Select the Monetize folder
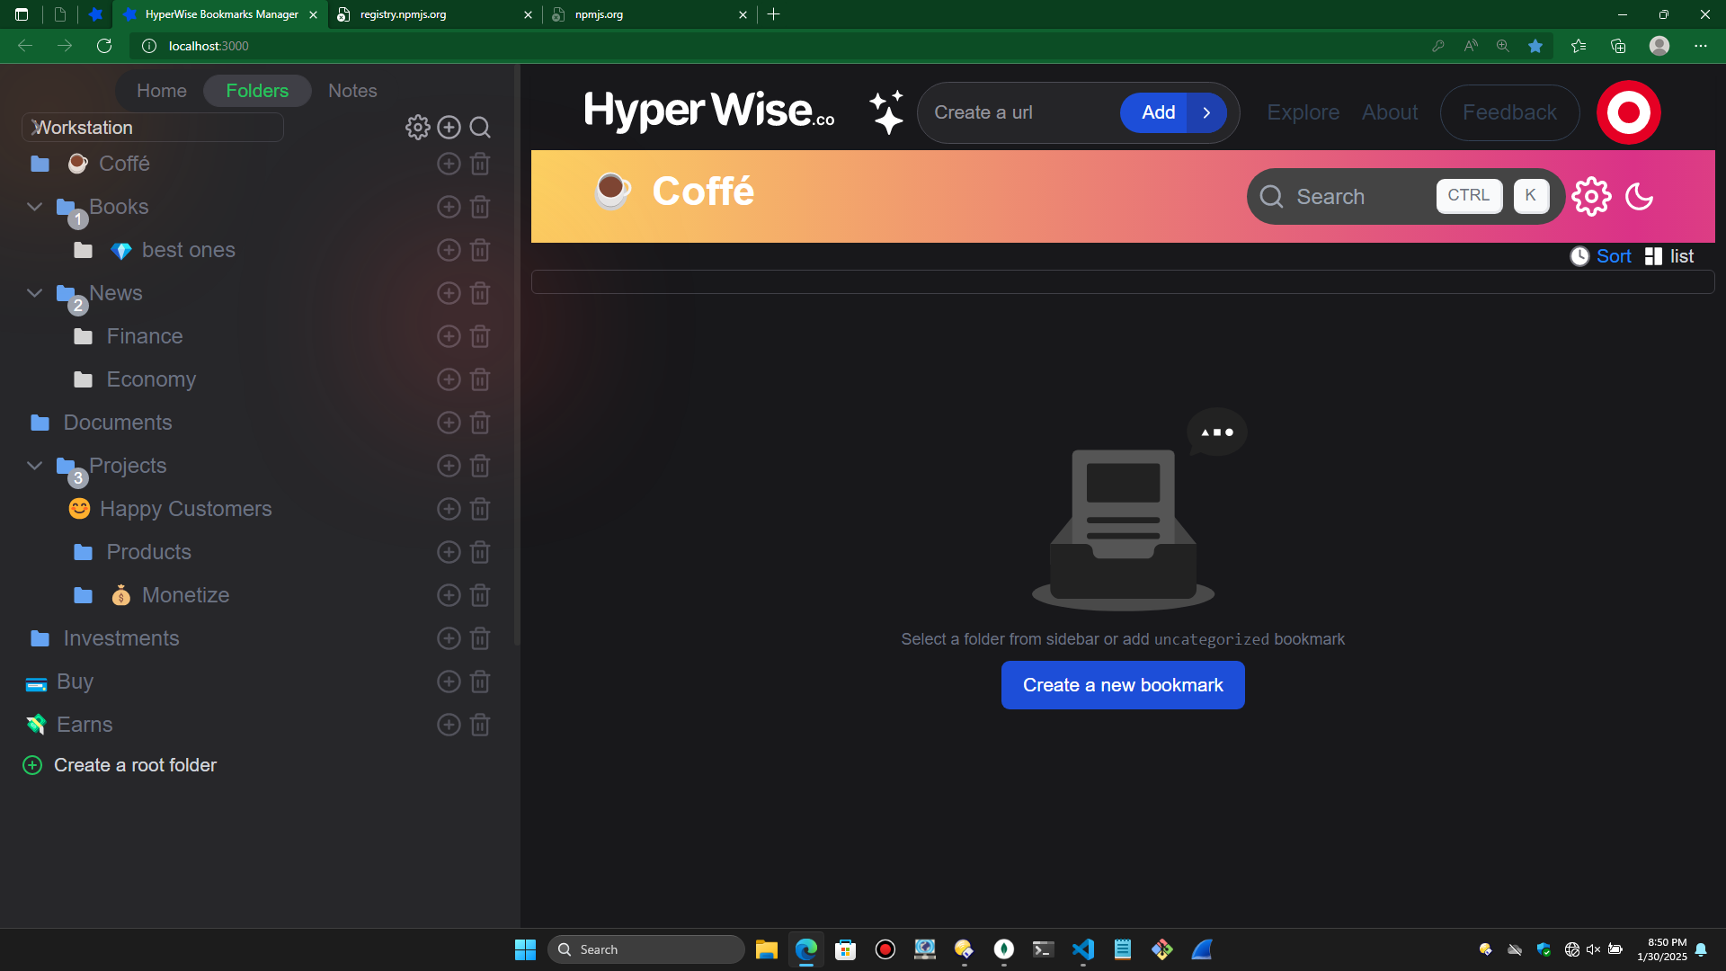 (x=185, y=595)
